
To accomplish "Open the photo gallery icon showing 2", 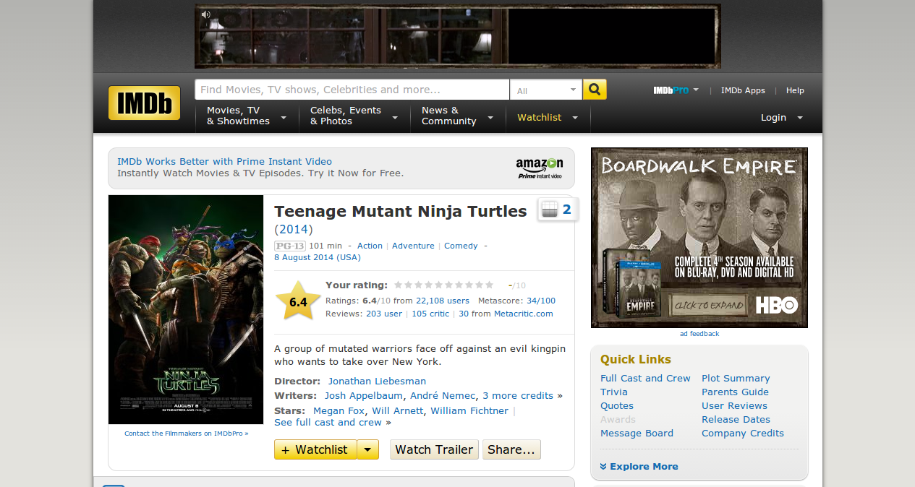I will [x=557, y=210].
